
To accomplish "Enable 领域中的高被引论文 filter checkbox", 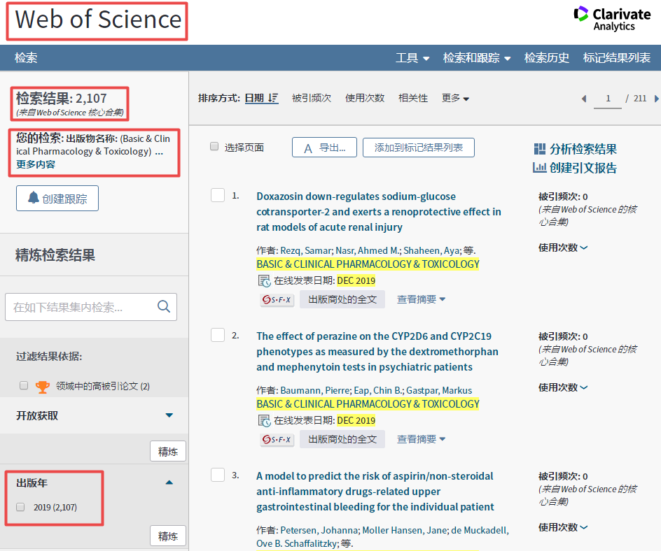I will click(24, 385).
